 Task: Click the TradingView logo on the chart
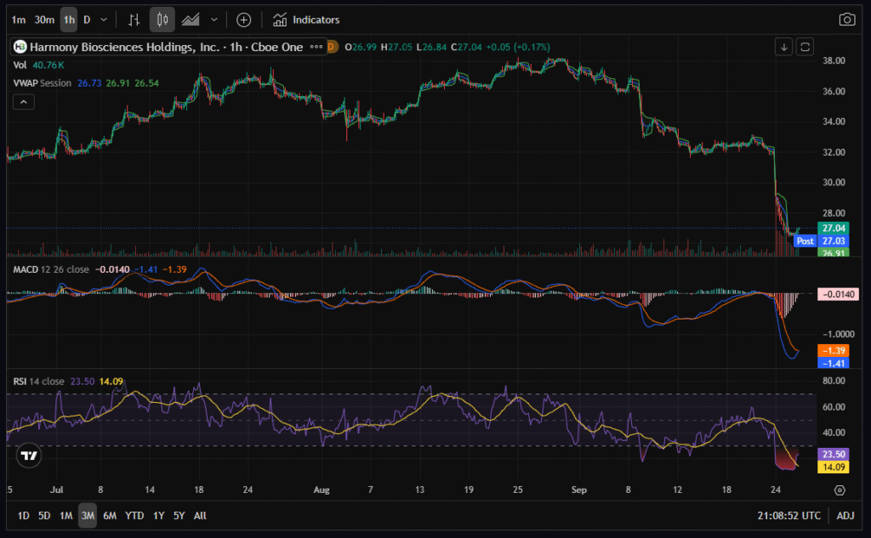click(x=30, y=456)
